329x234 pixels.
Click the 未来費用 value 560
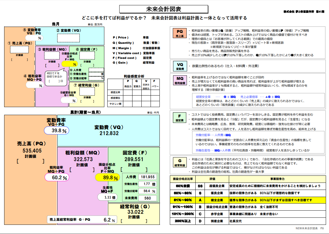point(148,198)
